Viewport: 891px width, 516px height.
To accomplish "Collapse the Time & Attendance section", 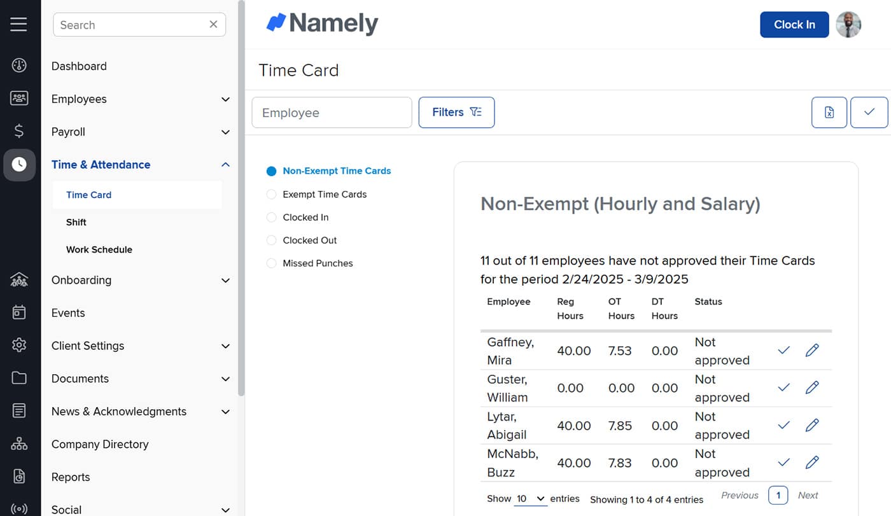I will coord(225,165).
